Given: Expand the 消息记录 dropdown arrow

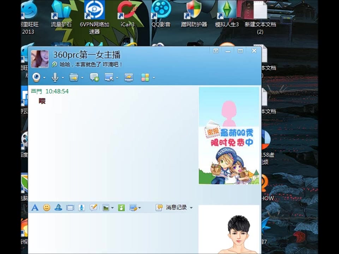Looking at the screenshot, I should 191,207.
